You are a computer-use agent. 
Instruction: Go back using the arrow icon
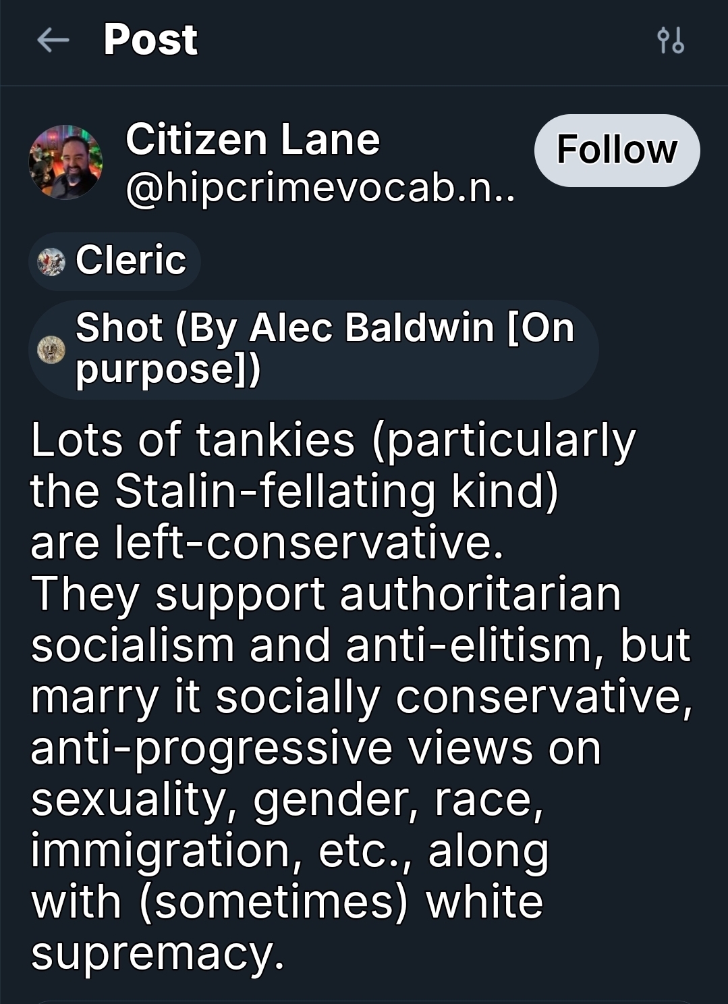[53, 41]
